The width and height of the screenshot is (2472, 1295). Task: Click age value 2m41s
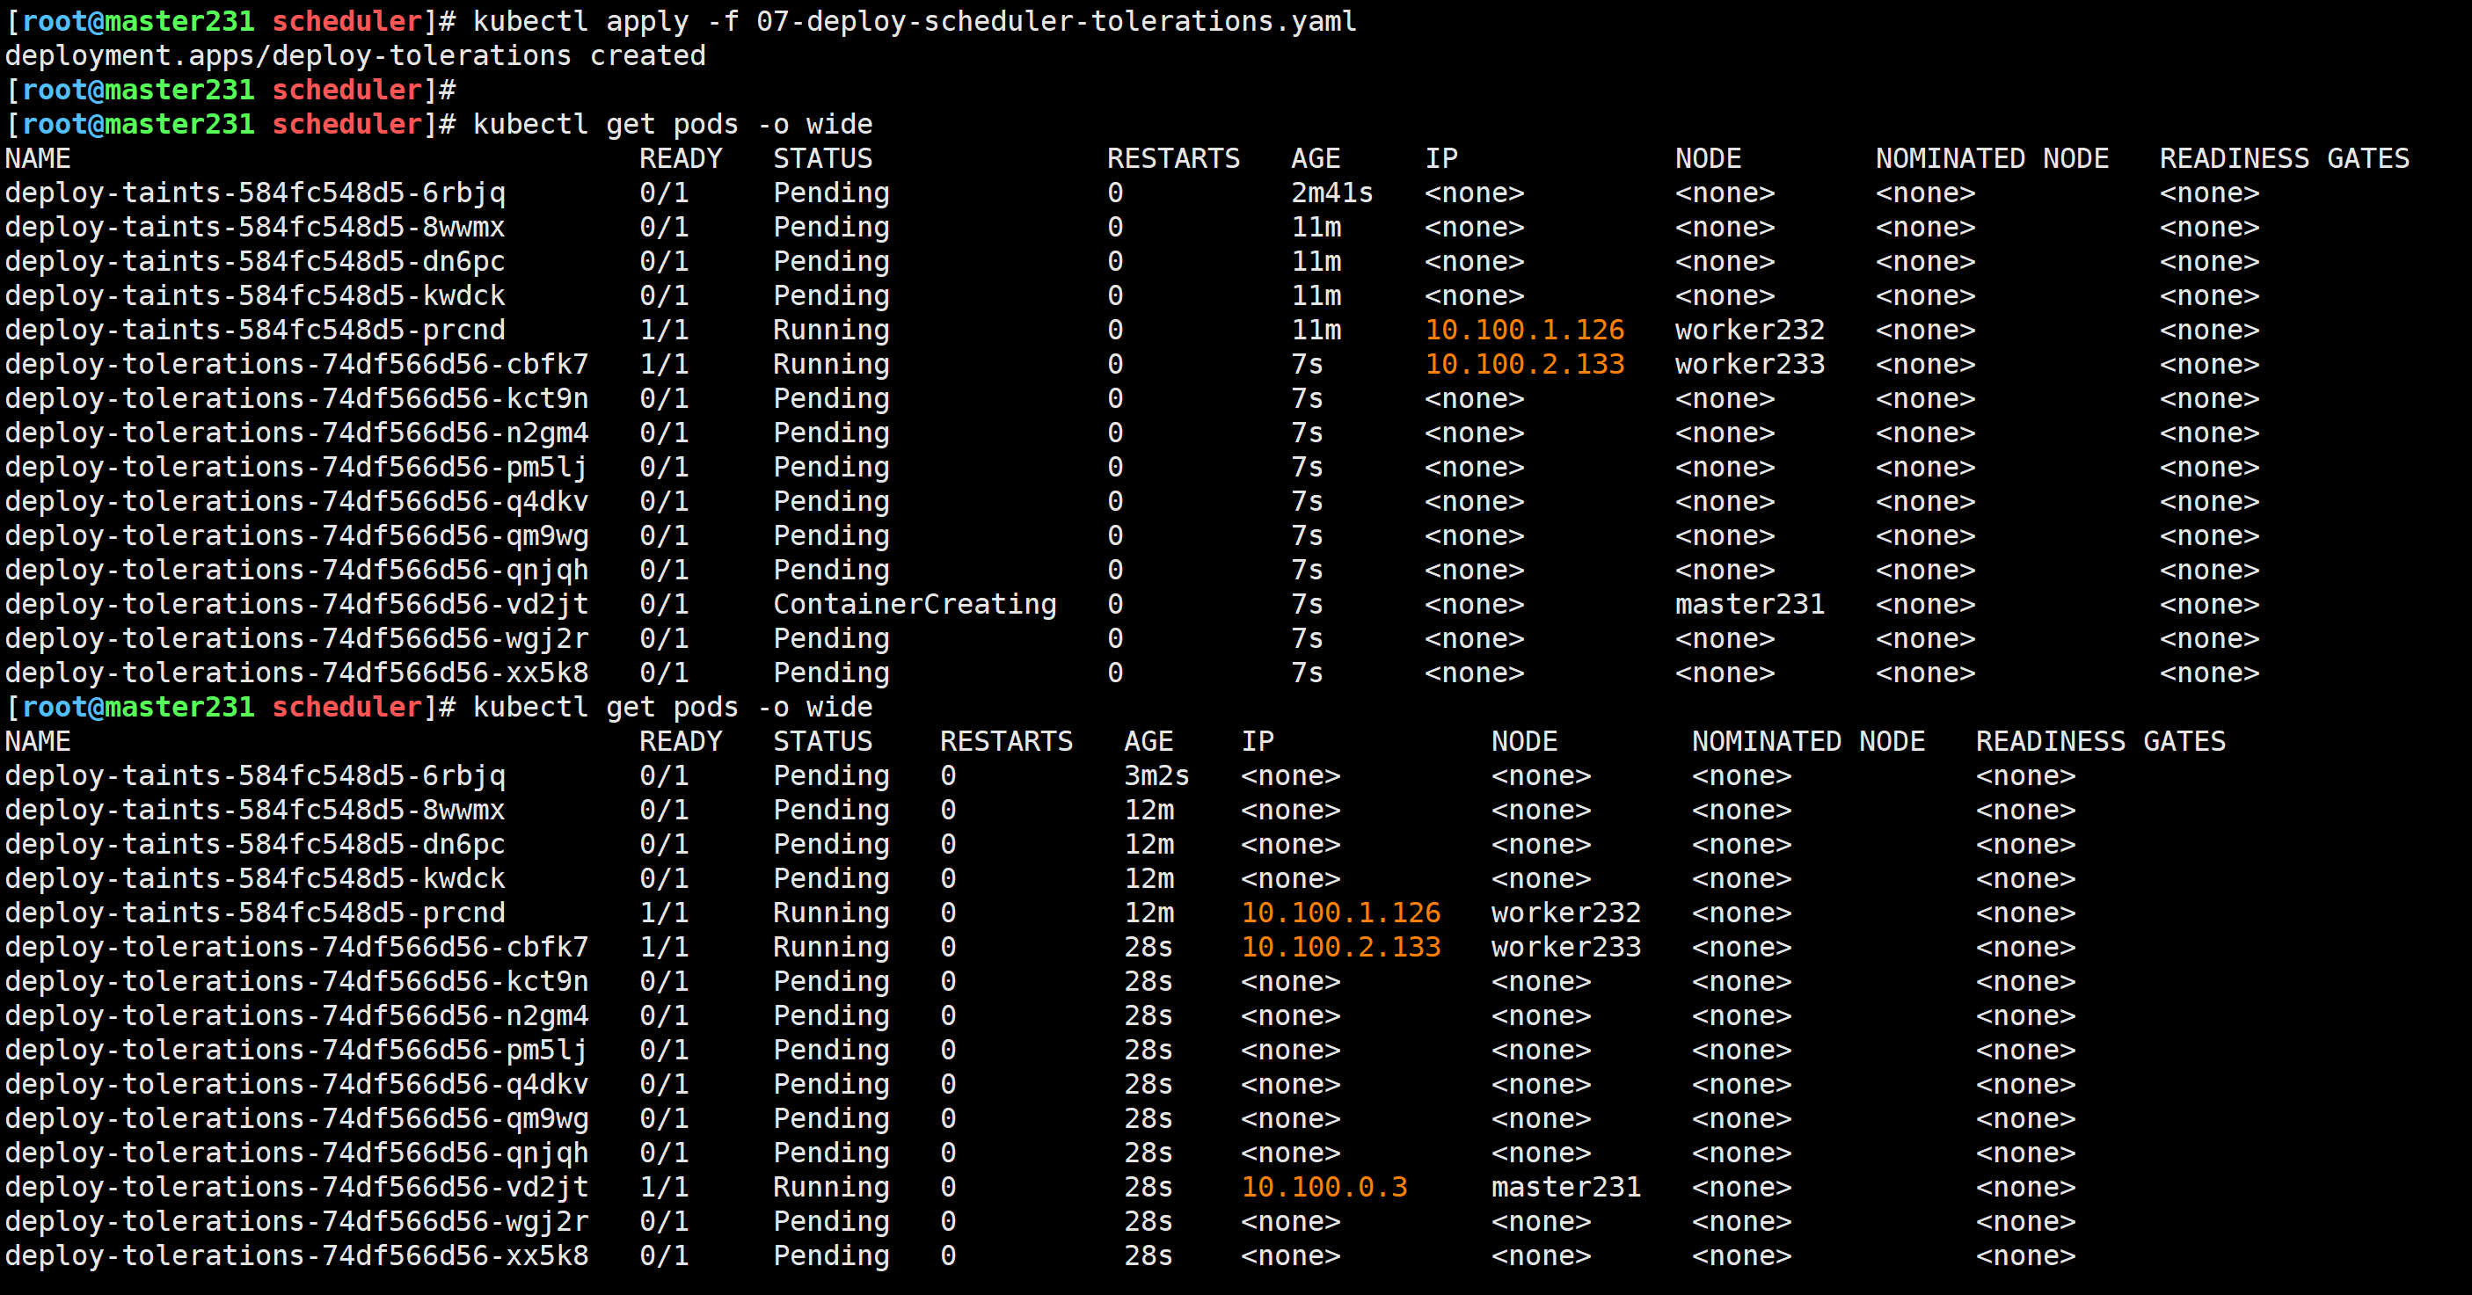1331,193
